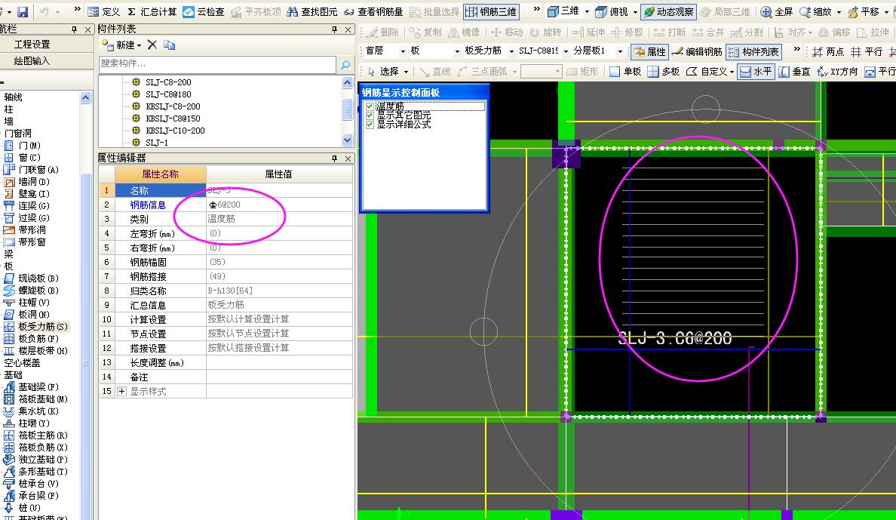Click 查看钢筋量 rebar quantity
The height and width of the screenshot is (520, 896).
373,11
